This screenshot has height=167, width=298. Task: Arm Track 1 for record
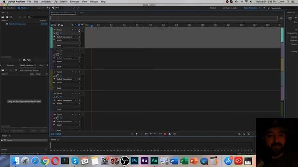point(79,30)
